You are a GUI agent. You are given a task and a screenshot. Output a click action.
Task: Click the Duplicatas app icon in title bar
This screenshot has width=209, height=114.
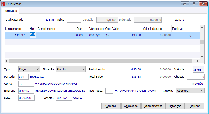click(3, 4)
